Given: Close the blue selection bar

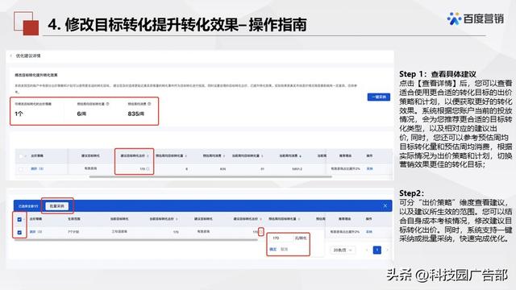Looking at the screenshot, I should (385, 206).
